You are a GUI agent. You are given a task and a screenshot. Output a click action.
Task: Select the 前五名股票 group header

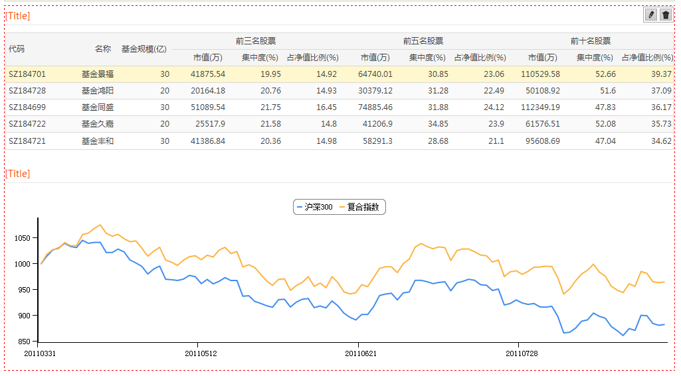423,41
